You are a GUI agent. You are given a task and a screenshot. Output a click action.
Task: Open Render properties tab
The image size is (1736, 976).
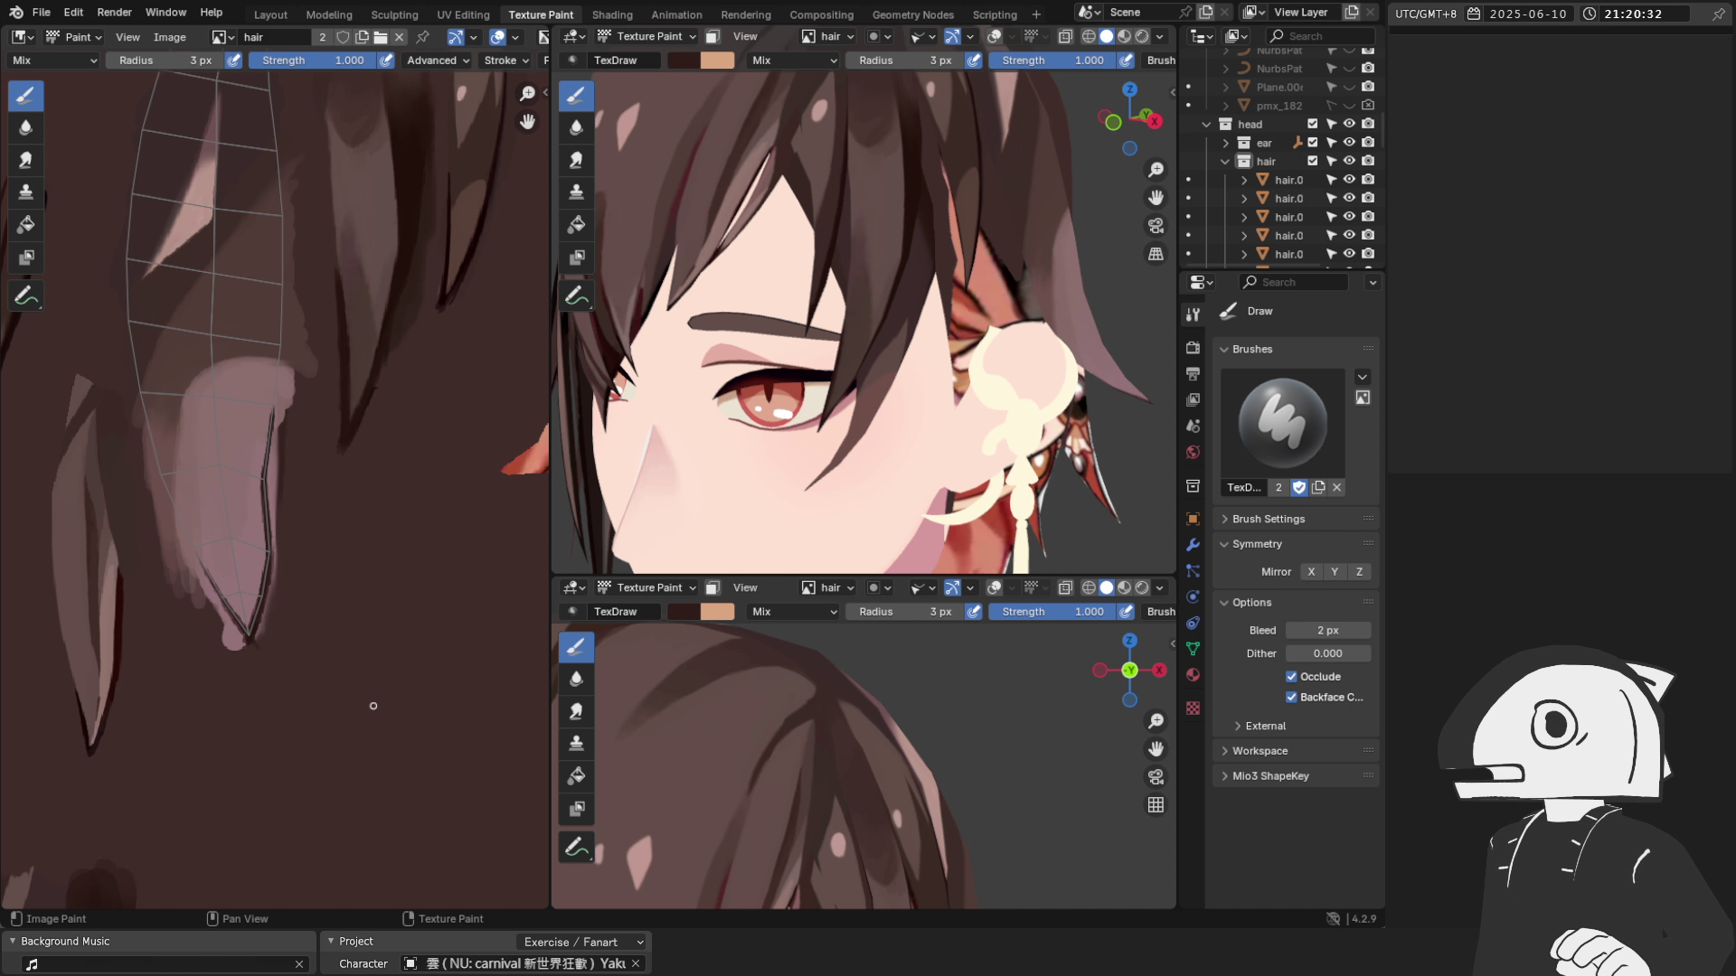pos(1193,348)
